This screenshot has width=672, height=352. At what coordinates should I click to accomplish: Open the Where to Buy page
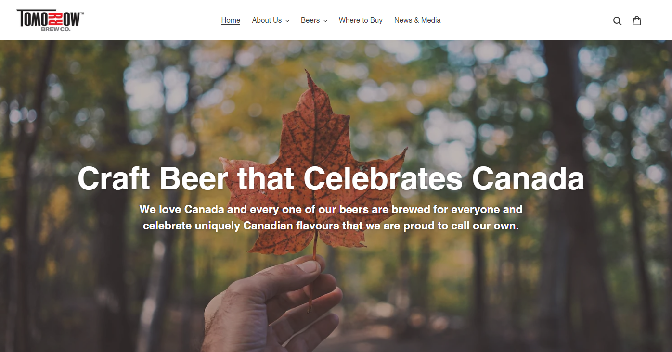coord(361,20)
